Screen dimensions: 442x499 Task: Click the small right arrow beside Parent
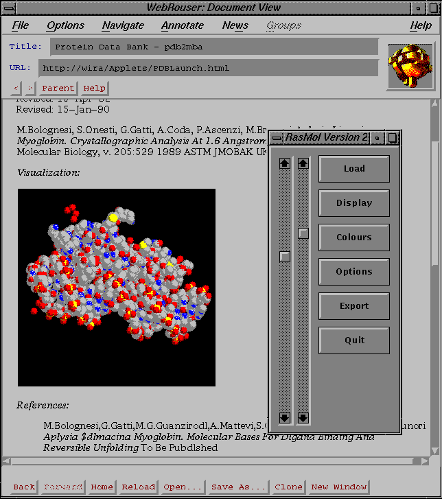pos(30,89)
